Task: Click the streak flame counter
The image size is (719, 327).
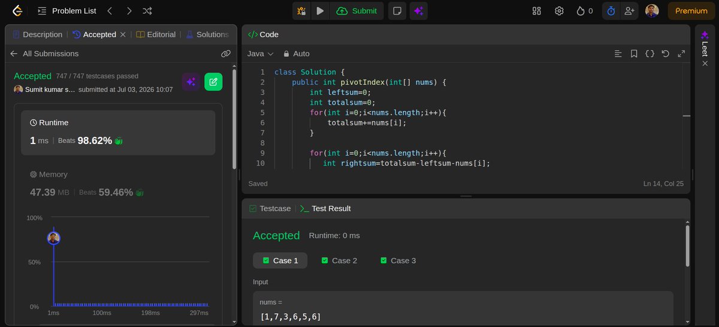Action: pyautogui.click(x=584, y=11)
